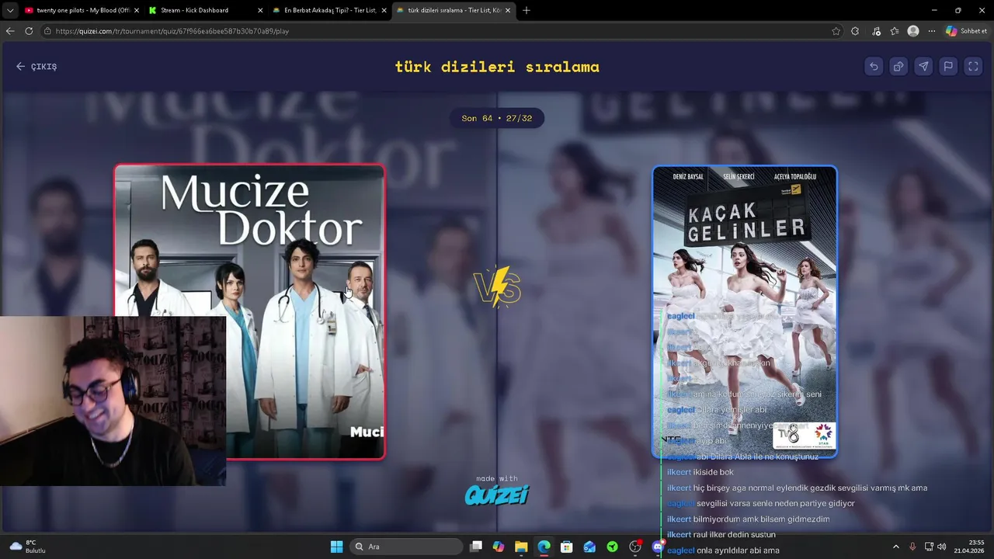Undo the last pick with the back-arrow button
This screenshot has width=994, height=559.
pyautogui.click(x=874, y=67)
